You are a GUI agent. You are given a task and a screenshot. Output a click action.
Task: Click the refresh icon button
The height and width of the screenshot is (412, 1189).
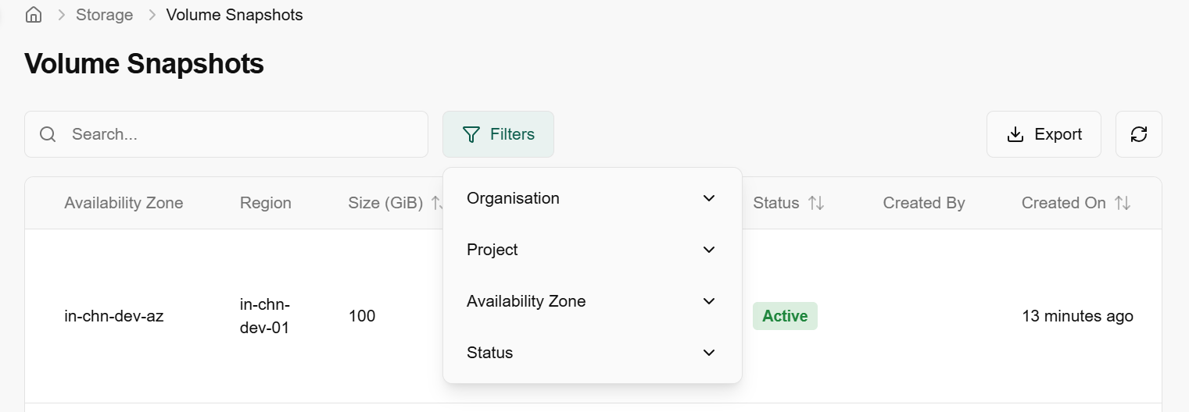1139,134
